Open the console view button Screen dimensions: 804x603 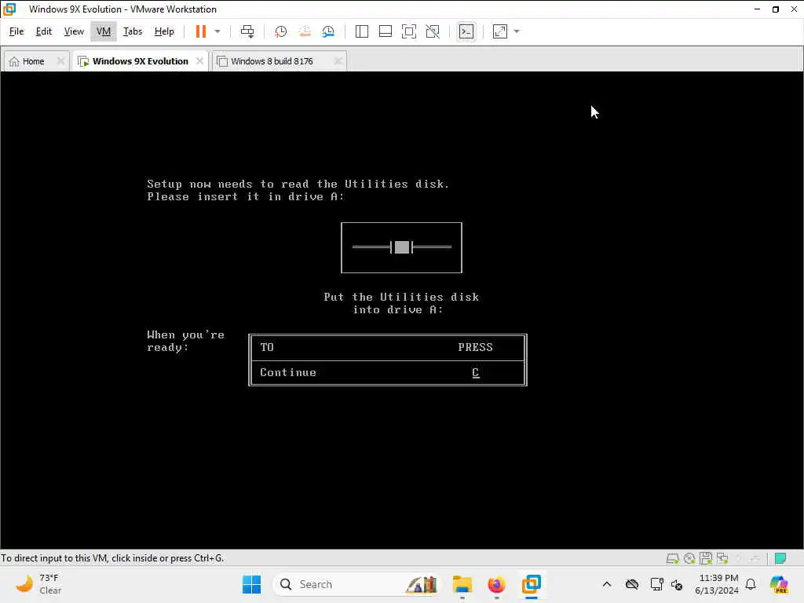(466, 31)
